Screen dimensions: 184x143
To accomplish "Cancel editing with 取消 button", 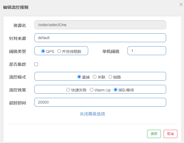I will [170, 134].
